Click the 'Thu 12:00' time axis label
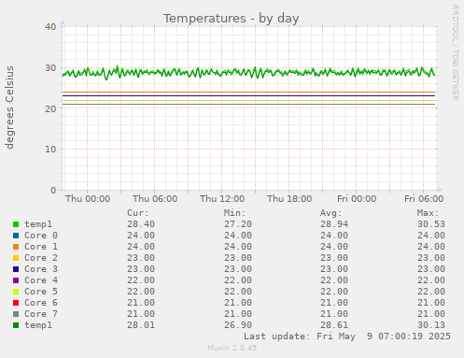Image resolution: width=464 pixels, height=358 pixels. 222,199
